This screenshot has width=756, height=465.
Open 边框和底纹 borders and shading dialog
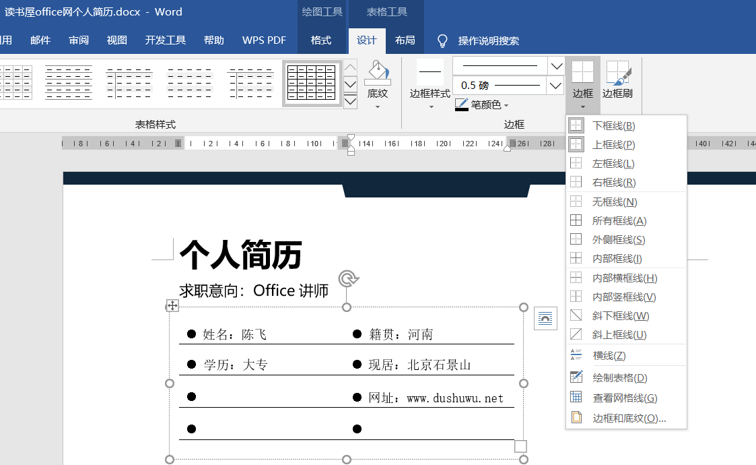pos(629,418)
